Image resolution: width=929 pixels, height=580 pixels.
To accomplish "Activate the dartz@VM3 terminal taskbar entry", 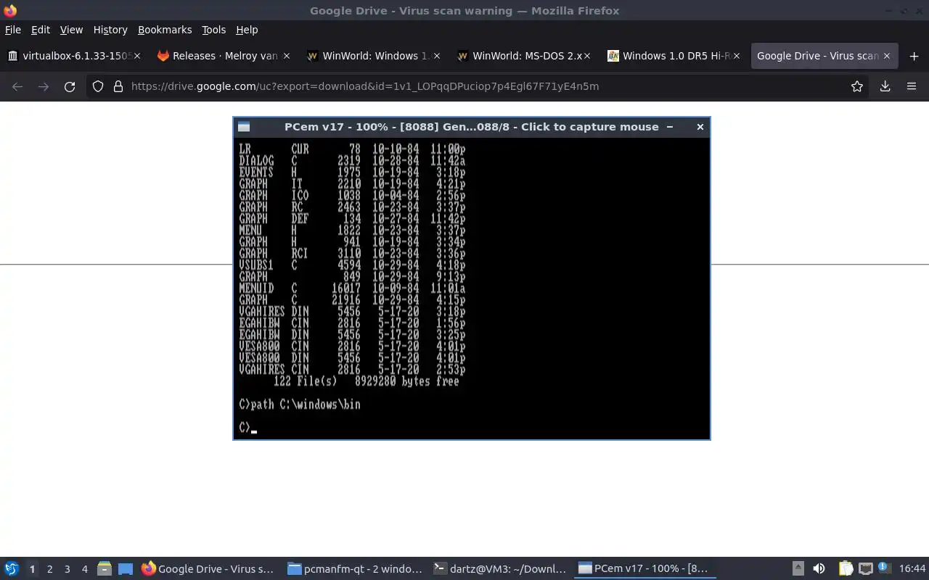I will coord(500,569).
